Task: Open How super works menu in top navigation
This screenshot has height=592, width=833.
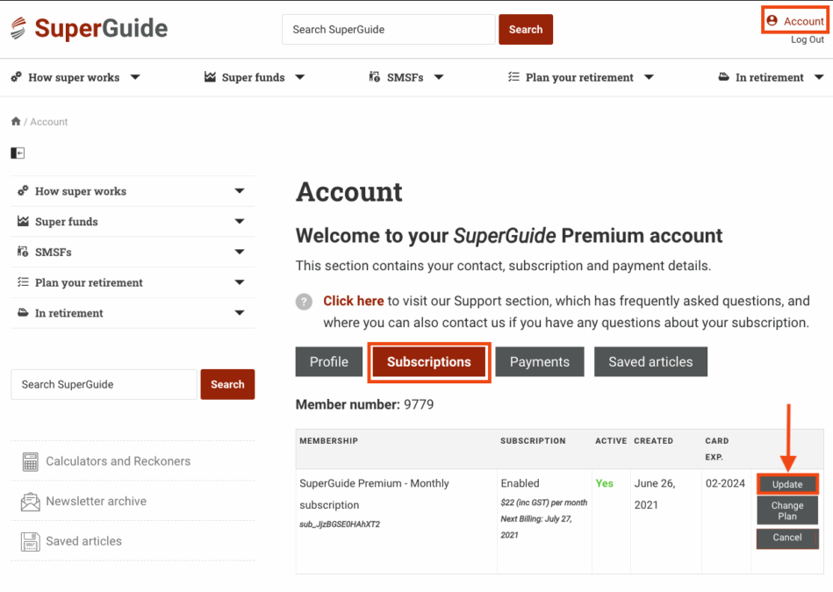Action: (x=74, y=77)
